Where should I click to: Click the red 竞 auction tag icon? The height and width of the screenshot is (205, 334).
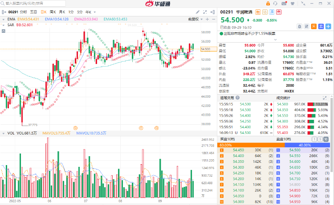pyautogui.click(x=279, y=12)
